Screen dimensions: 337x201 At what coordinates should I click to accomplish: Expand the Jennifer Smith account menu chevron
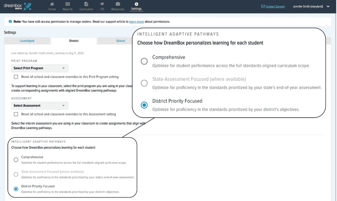tap(328, 7)
